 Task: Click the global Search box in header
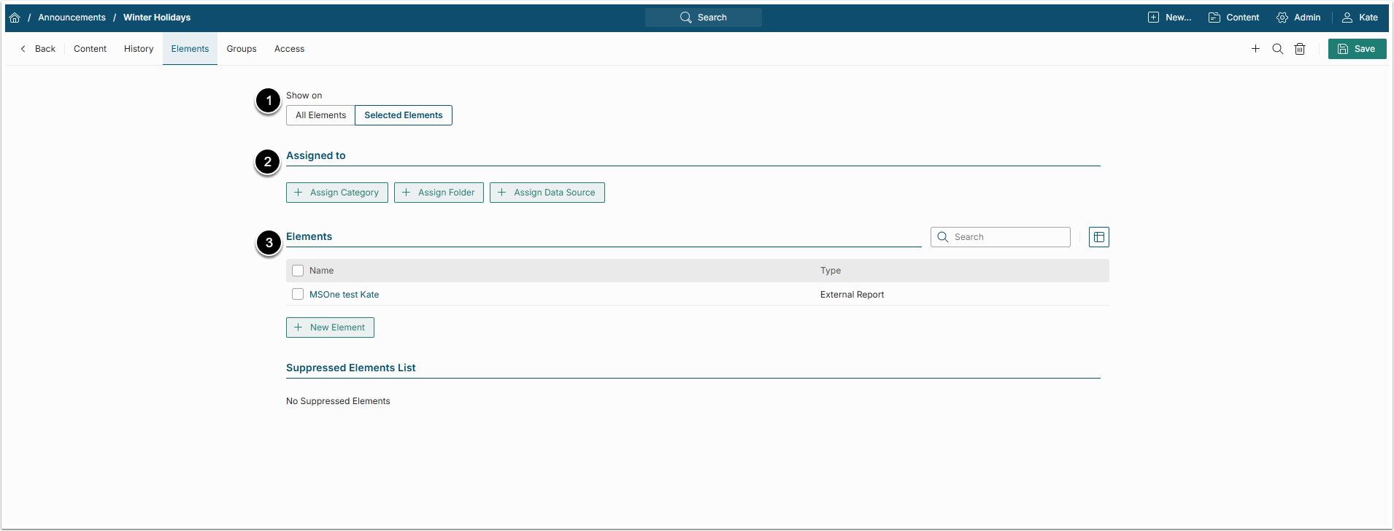pos(704,18)
